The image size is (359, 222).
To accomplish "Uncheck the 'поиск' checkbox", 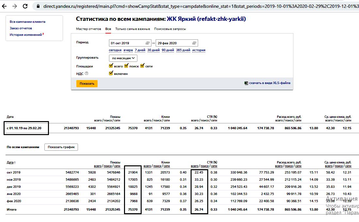I will 126,66.
